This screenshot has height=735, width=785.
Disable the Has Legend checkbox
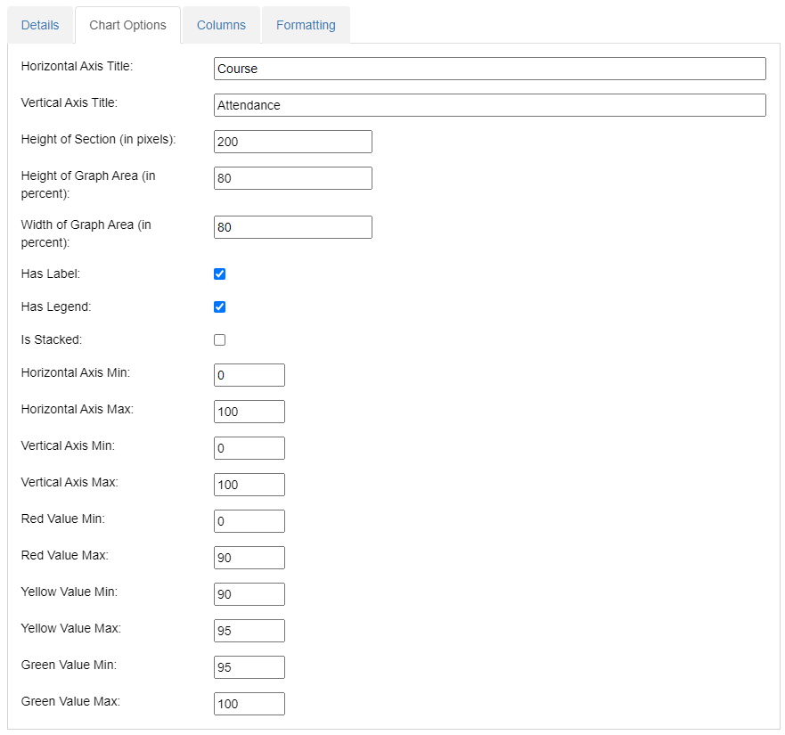[x=220, y=306]
